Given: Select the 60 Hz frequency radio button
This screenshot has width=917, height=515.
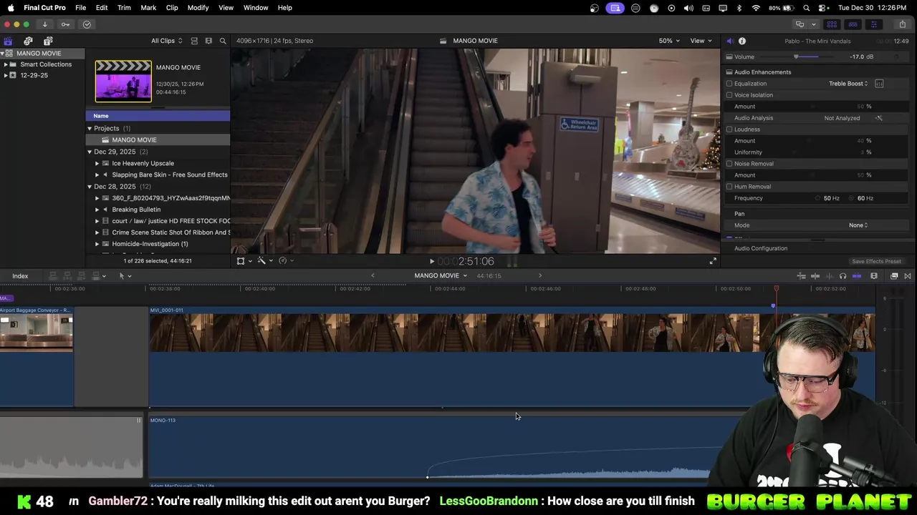Looking at the screenshot, I should click(852, 198).
